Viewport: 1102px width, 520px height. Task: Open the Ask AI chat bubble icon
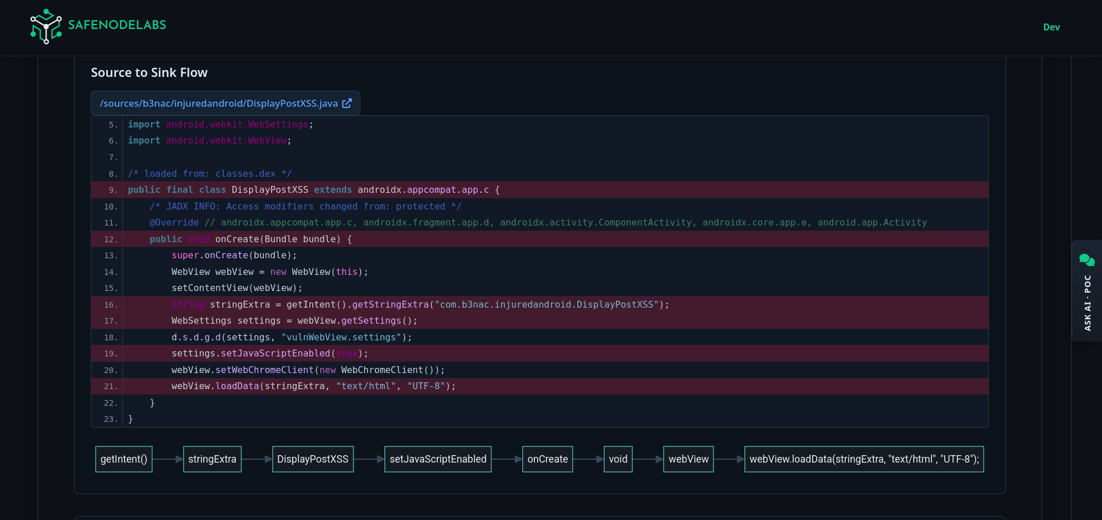point(1087,260)
